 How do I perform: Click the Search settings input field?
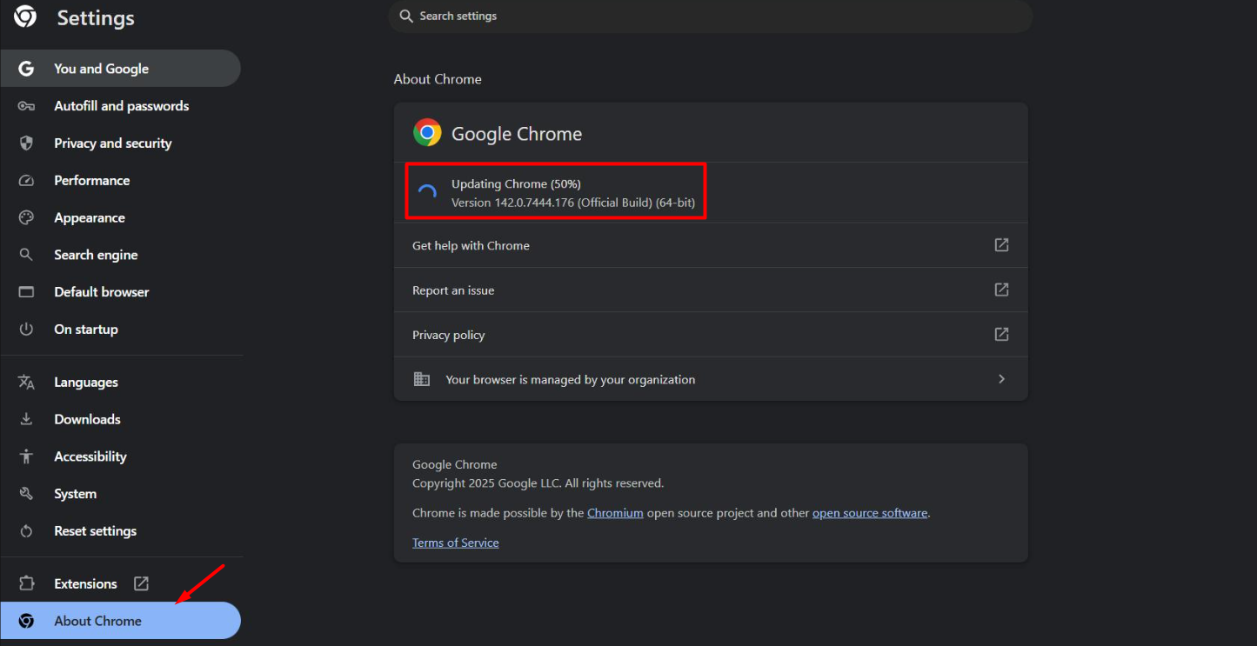(709, 17)
